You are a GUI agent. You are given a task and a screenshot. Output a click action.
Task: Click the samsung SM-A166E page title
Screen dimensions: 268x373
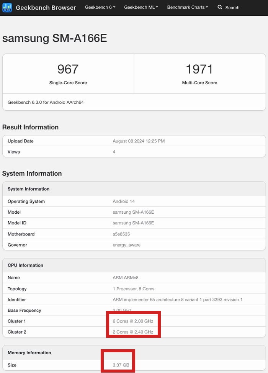pos(54,38)
